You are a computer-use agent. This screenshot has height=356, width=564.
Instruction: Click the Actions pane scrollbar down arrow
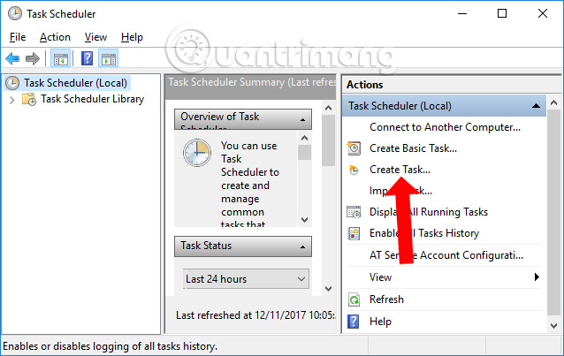coord(554,326)
